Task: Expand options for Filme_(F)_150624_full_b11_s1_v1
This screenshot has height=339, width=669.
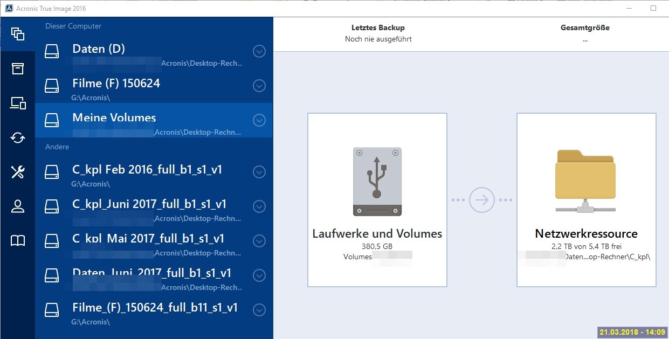Action: [259, 310]
